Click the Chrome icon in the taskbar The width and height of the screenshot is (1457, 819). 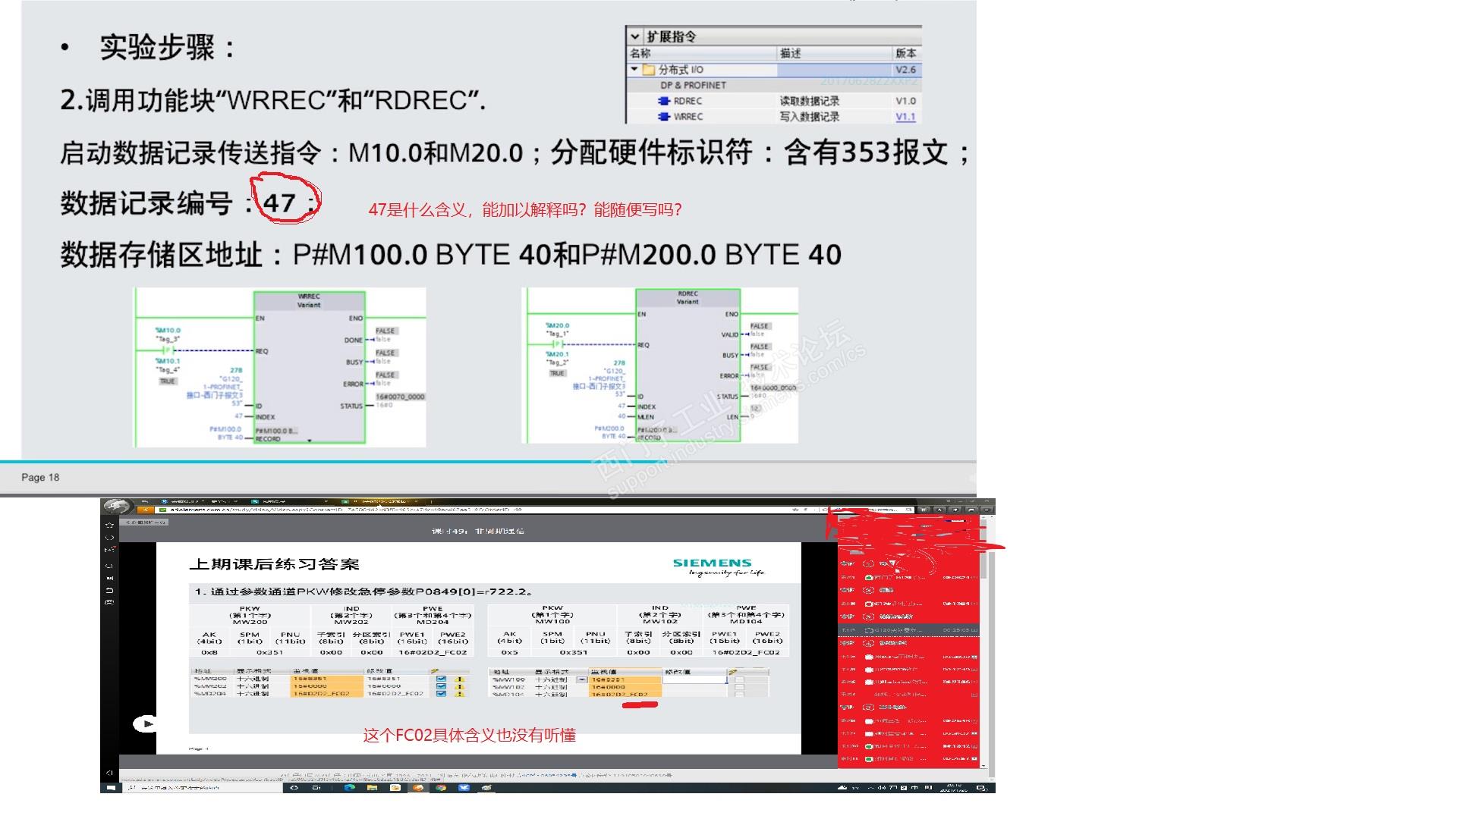tap(441, 788)
